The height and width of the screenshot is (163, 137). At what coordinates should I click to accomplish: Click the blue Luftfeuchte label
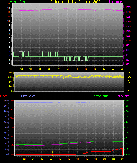tap(27, 96)
